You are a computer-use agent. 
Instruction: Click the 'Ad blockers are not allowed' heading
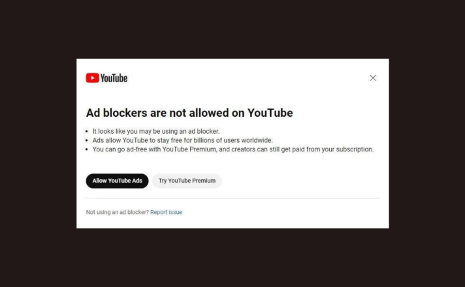(189, 113)
